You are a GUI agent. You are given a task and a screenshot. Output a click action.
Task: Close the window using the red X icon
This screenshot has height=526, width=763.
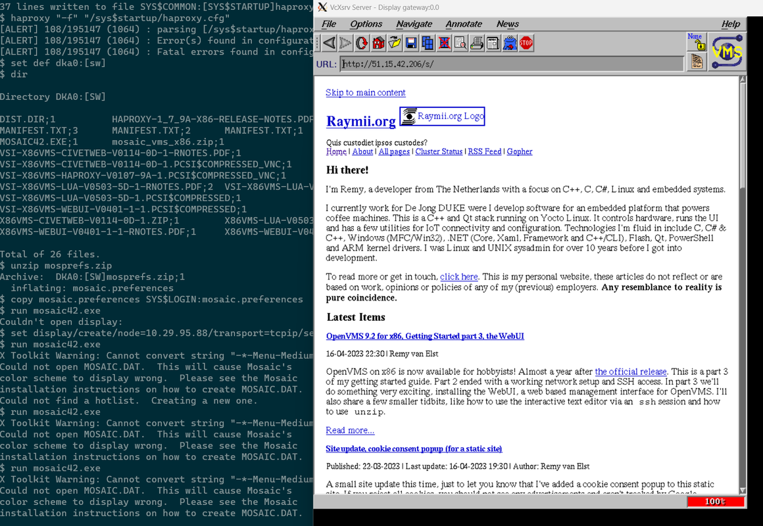[x=444, y=43]
